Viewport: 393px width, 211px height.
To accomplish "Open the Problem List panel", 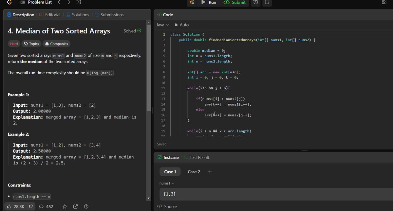I will [36, 2].
